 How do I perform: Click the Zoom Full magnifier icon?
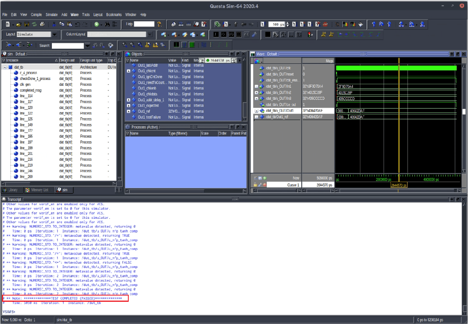coord(140,45)
